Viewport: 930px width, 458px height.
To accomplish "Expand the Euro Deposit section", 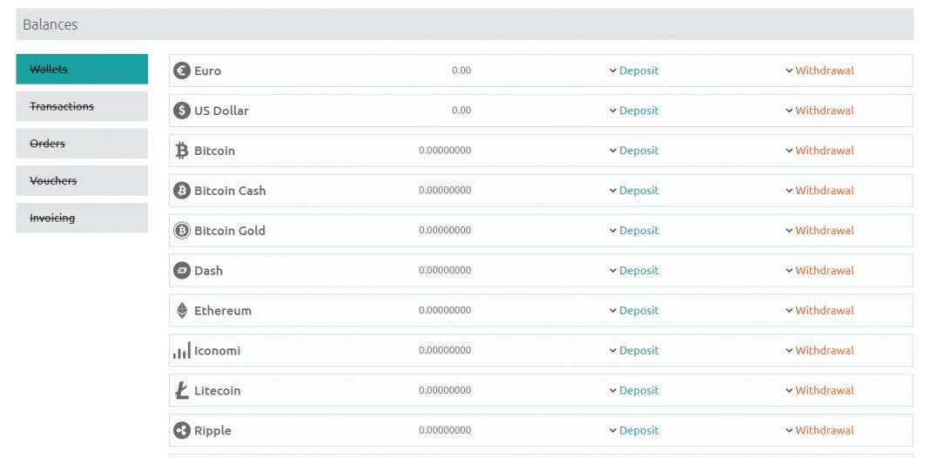I will click(634, 71).
